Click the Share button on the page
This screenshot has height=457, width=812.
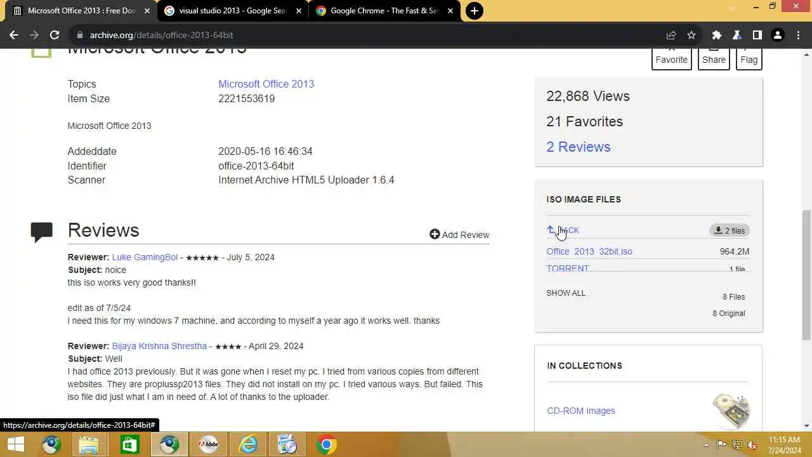pos(714,59)
